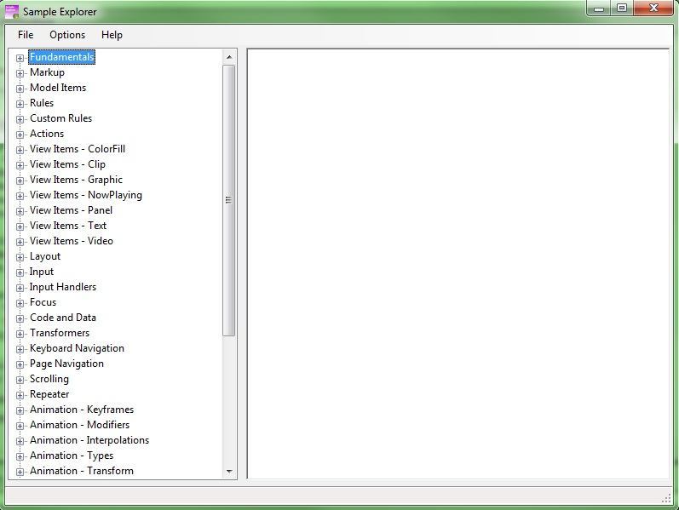This screenshot has width=679, height=510.
Task: Select the Code and Data item
Action: click(63, 318)
